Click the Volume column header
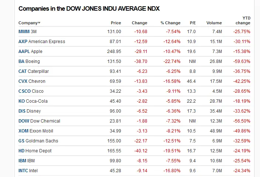260x177 pixels. tap(214, 23)
